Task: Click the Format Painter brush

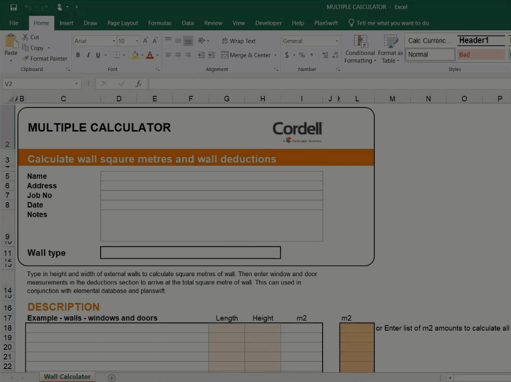Action: [25, 59]
